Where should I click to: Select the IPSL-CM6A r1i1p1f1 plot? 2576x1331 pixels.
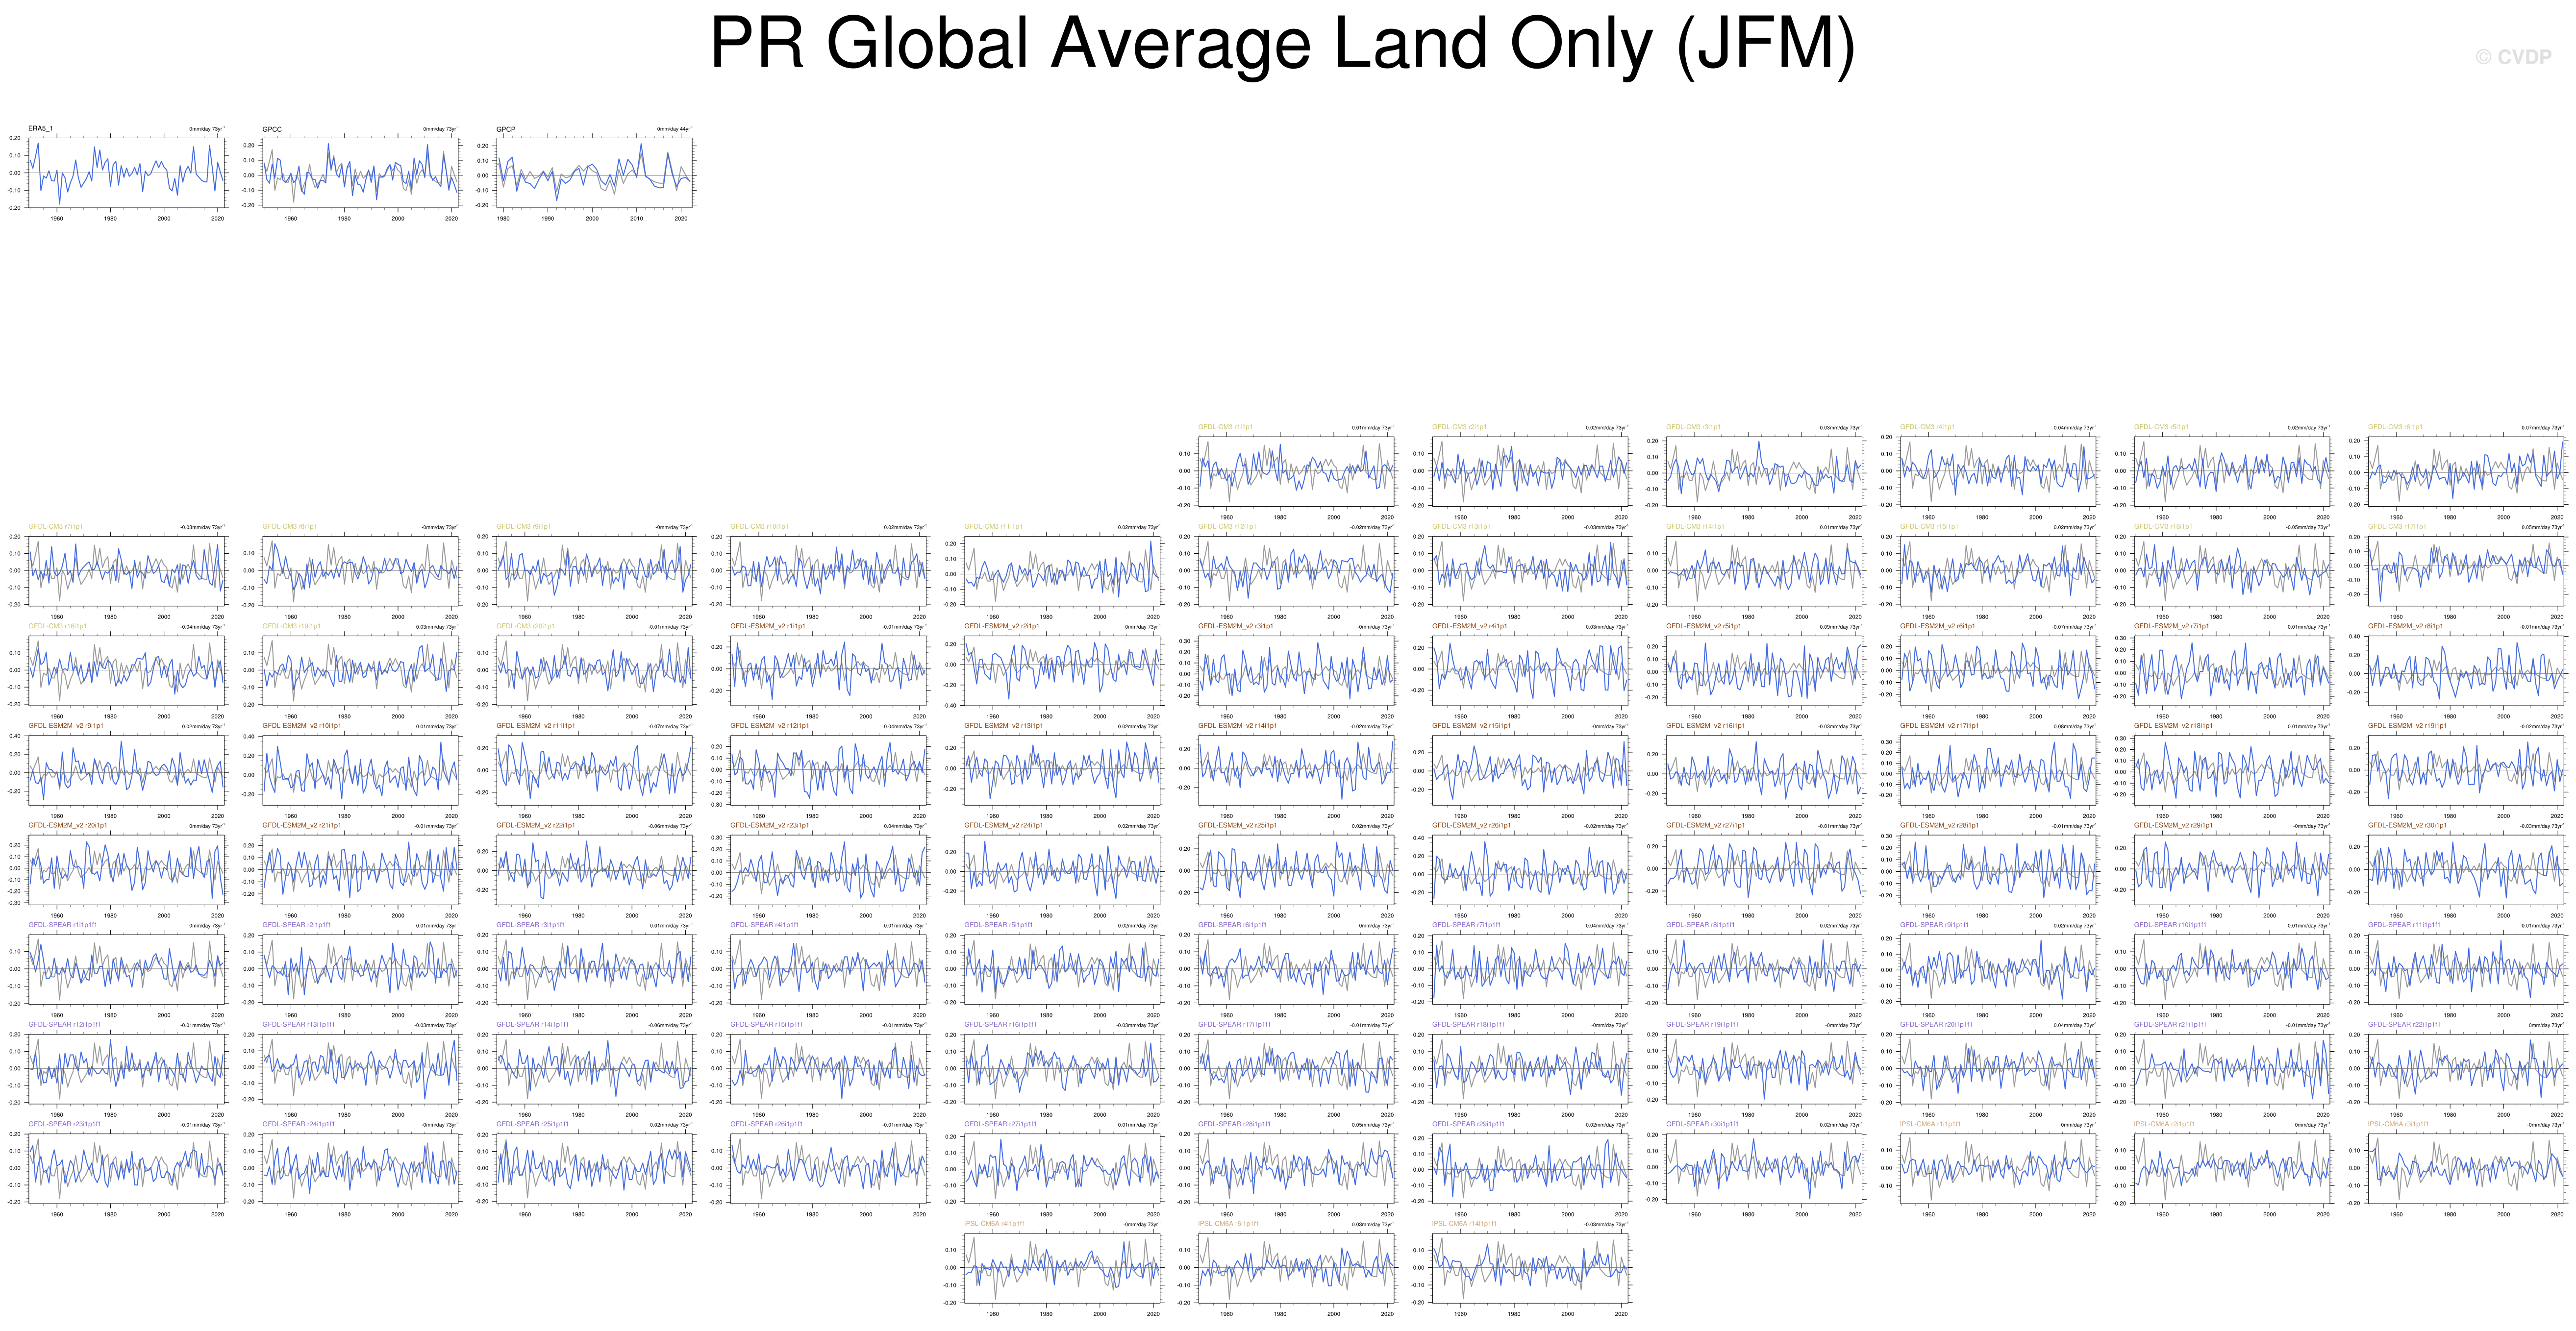[1999, 1168]
